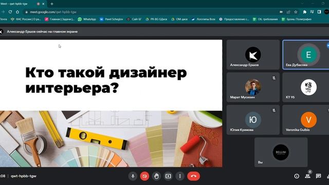Open the three-dot more options menu
The height and width of the screenshot is (185, 329).
[180, 176]
